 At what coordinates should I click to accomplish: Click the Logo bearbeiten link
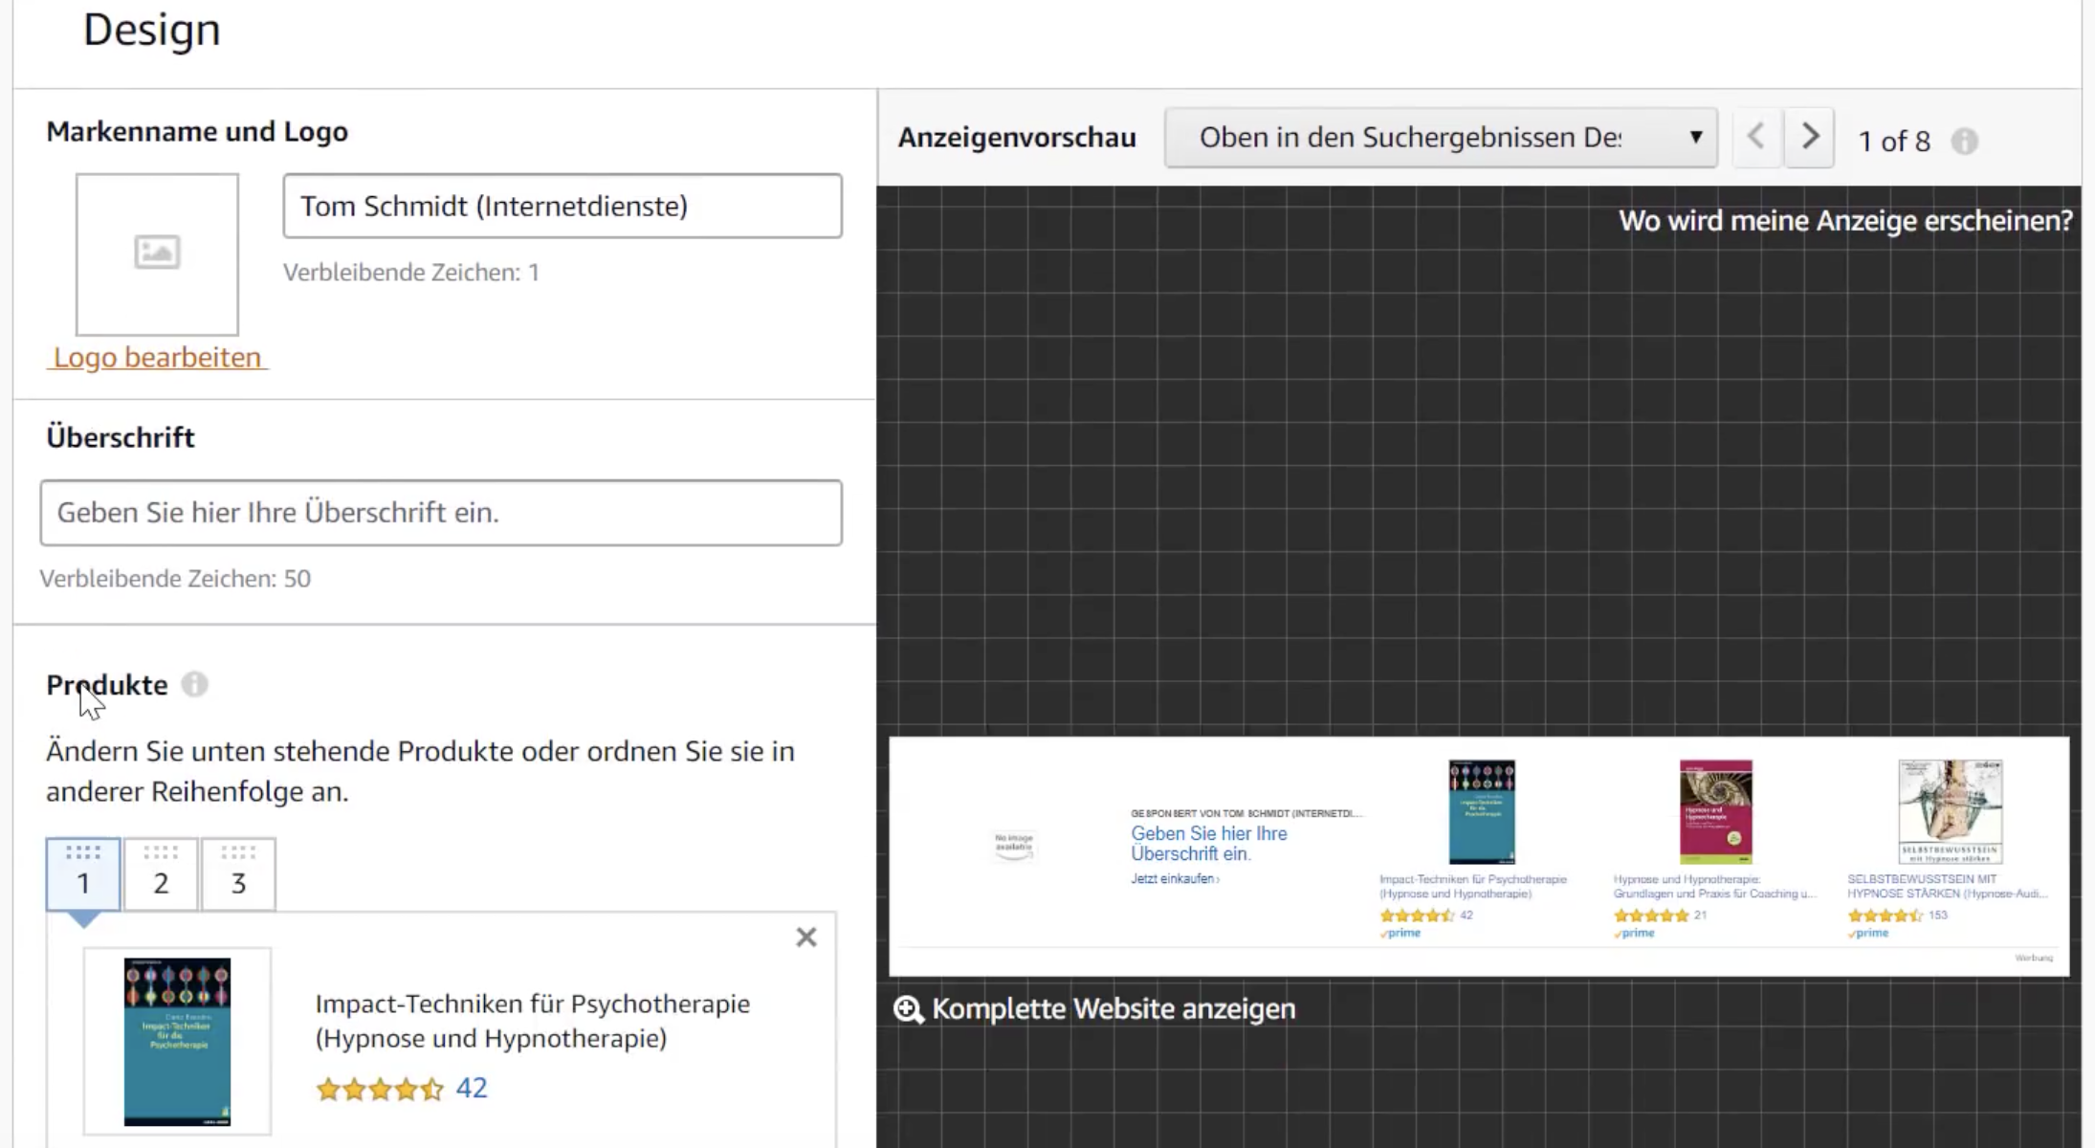tap(157, 358)
